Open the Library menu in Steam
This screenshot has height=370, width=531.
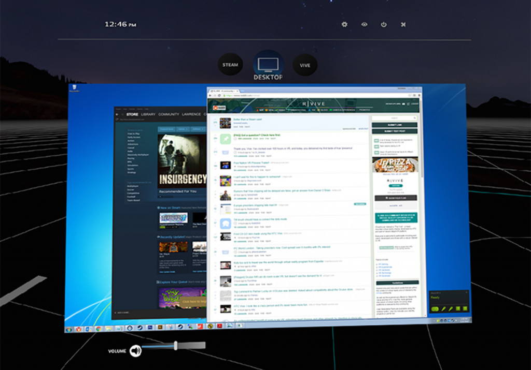(148, 114)
